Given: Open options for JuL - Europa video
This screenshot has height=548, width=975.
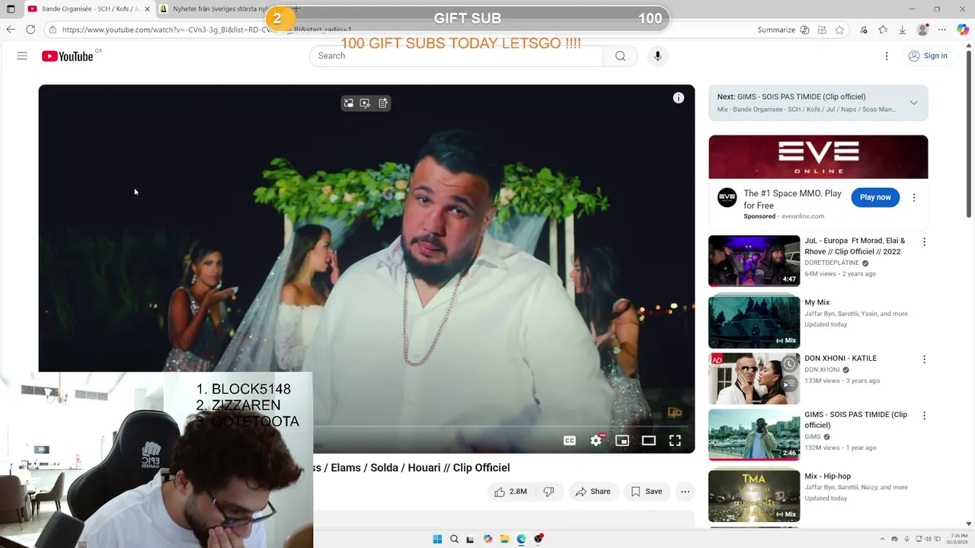Looking at the screenshot, I should click(x=924, y=242).
